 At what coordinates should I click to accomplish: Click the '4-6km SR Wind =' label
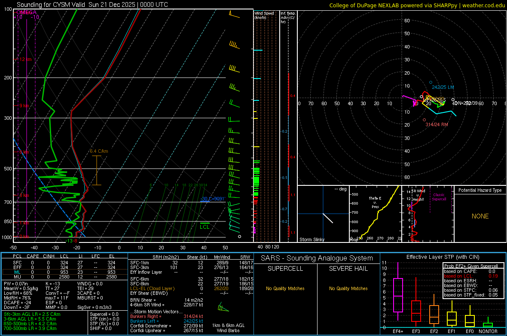pos(147,305)
